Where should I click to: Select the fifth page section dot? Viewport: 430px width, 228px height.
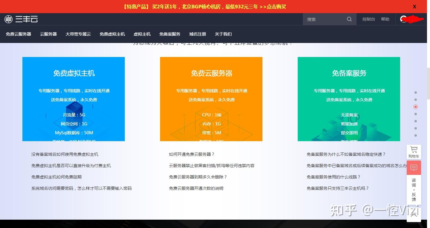point(416,121)
